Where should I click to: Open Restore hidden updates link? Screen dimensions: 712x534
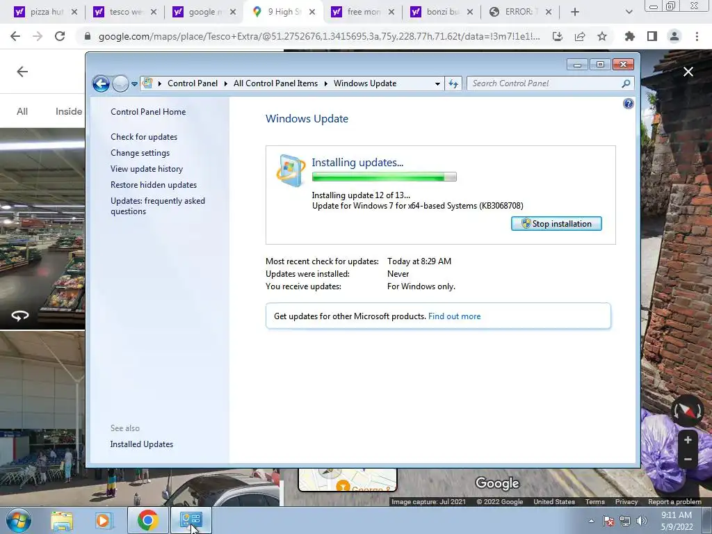pyautogui.click(x=154, y=185)
